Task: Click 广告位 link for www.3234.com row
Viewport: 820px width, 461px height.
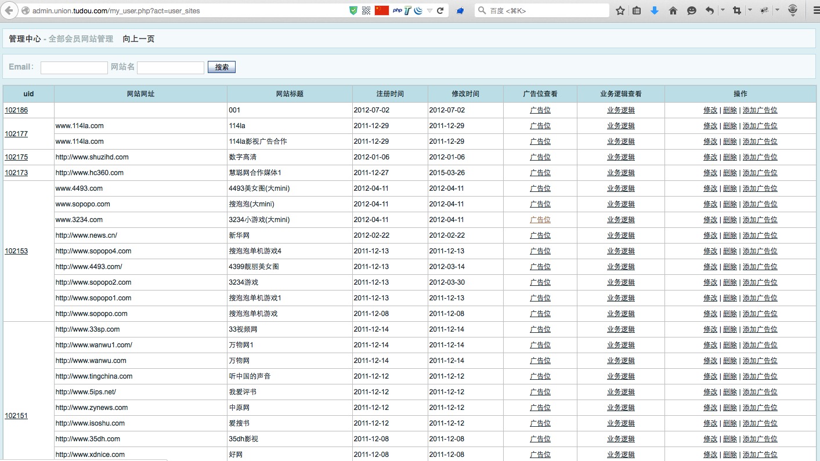Action: tap(540, 220)
